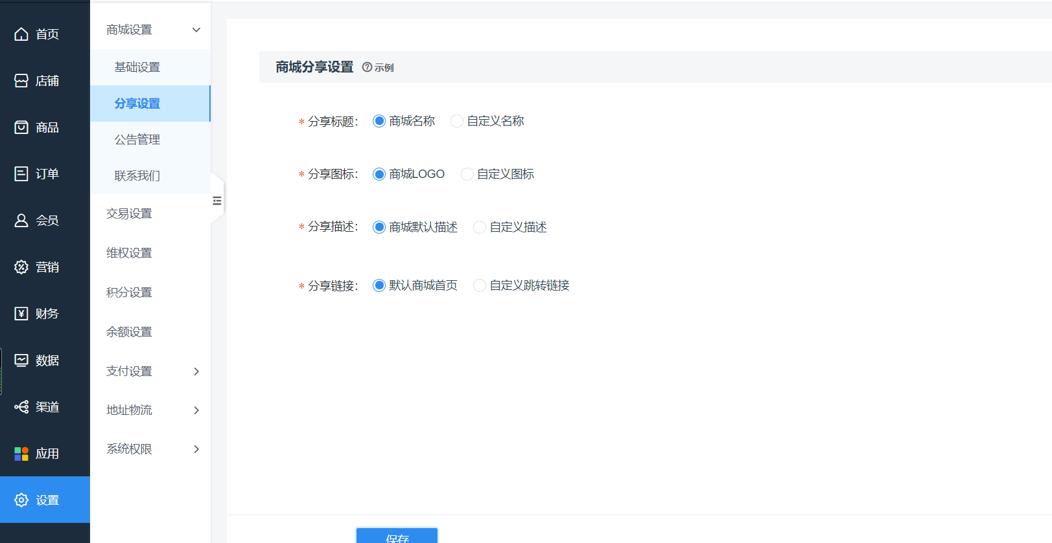Open the 基础设置 menu item
1052x543 pixels.
point(137,67)
